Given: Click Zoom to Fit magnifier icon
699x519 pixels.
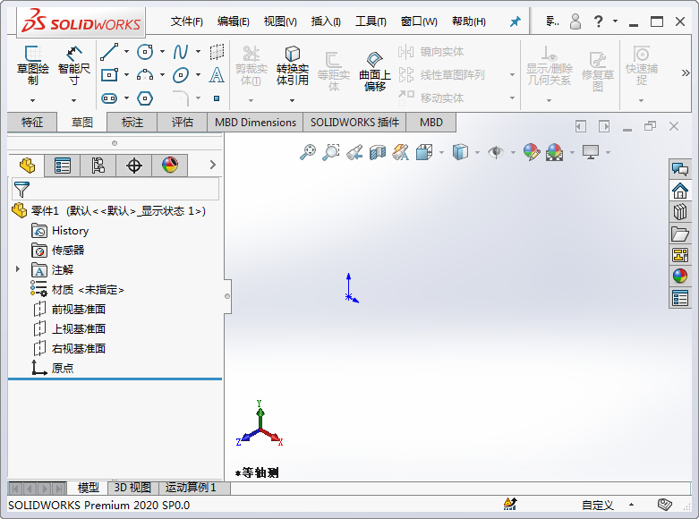Looking at the screenshot, I should (x=308, y=152).
